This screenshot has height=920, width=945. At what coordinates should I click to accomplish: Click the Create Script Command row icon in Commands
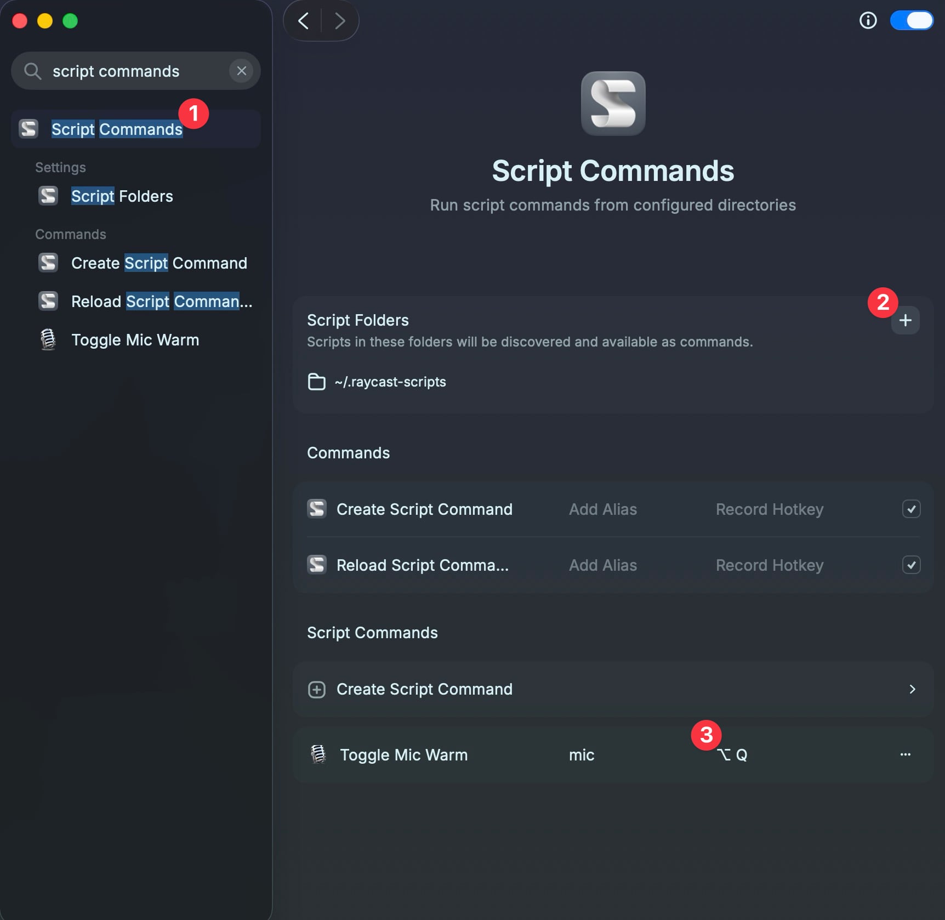pos(317,509)
